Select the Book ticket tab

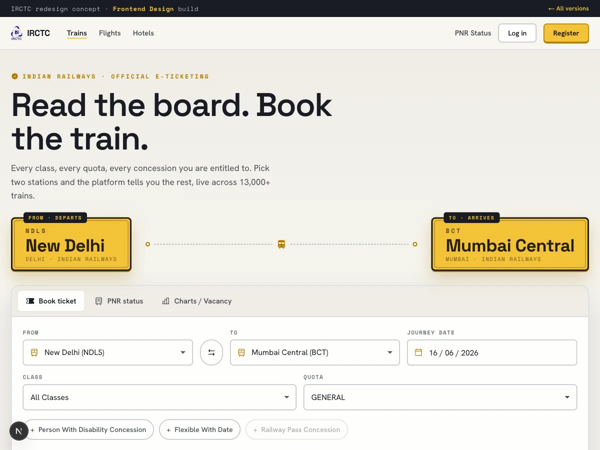pos(51,301)
